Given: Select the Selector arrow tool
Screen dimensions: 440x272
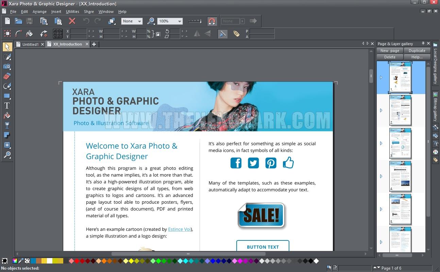Looking at the screenshot, I should pos(7,47).
